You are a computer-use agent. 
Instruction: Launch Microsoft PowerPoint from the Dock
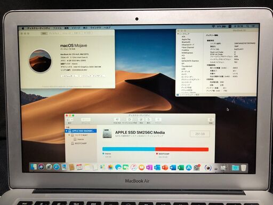[x=165, y=168]
